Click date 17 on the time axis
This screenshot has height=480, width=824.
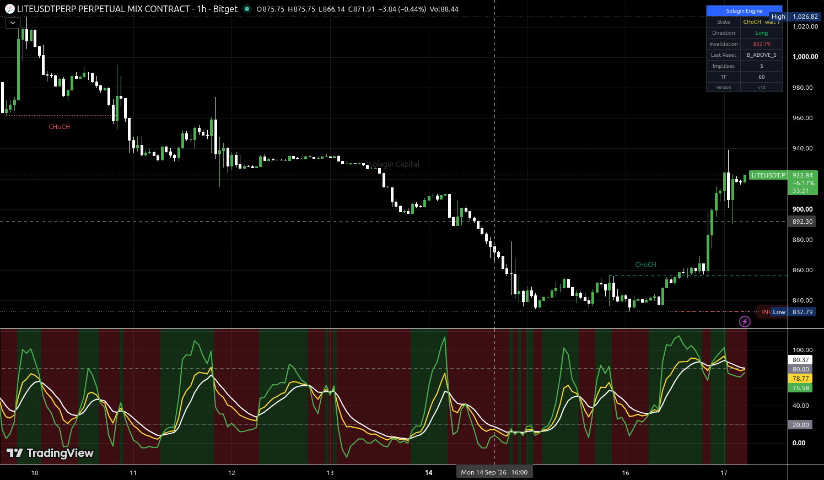(x=724, y=473)
